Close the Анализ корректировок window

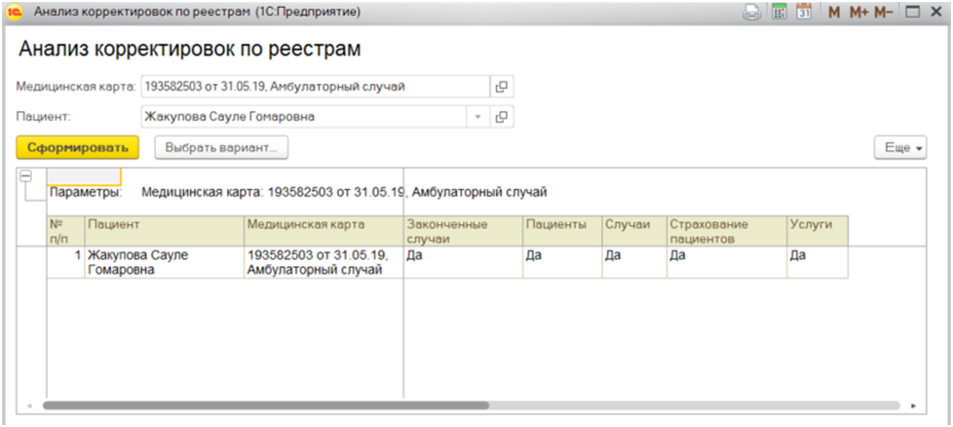[x=935, y=12]
